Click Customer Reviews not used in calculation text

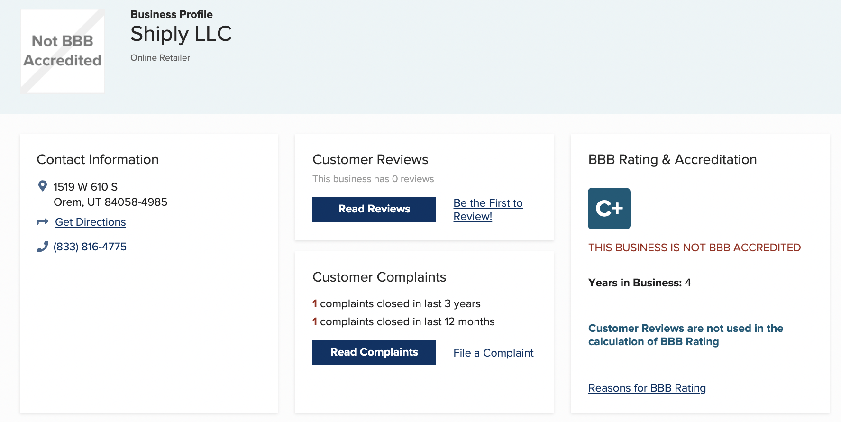pos(685,335)
